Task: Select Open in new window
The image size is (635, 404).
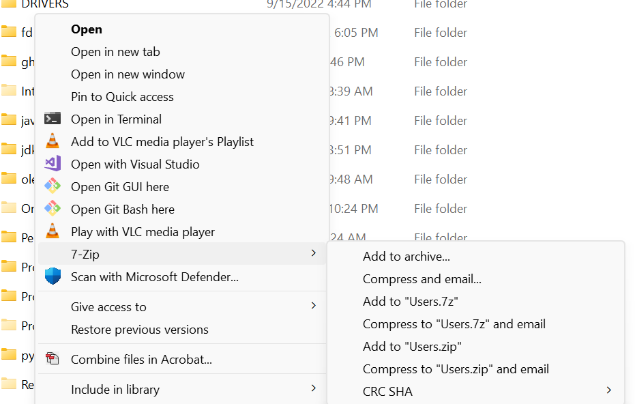Action: tap(128, 74)
